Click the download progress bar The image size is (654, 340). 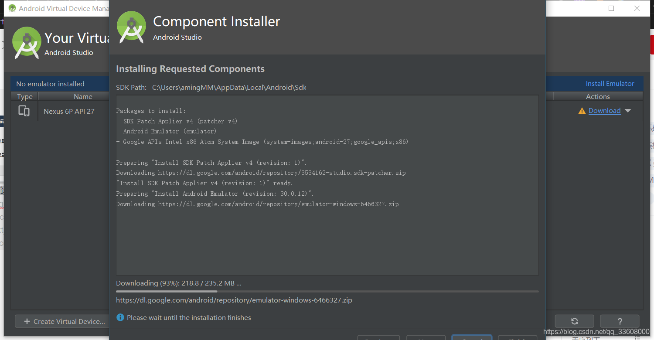327,291
